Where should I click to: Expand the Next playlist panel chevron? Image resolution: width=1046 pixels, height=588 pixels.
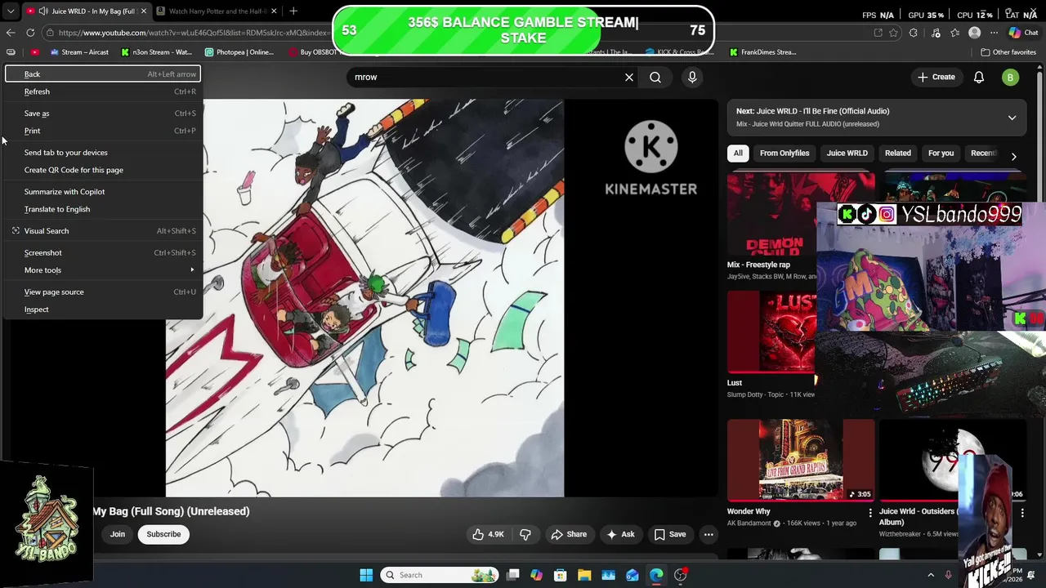(1012, 118)
